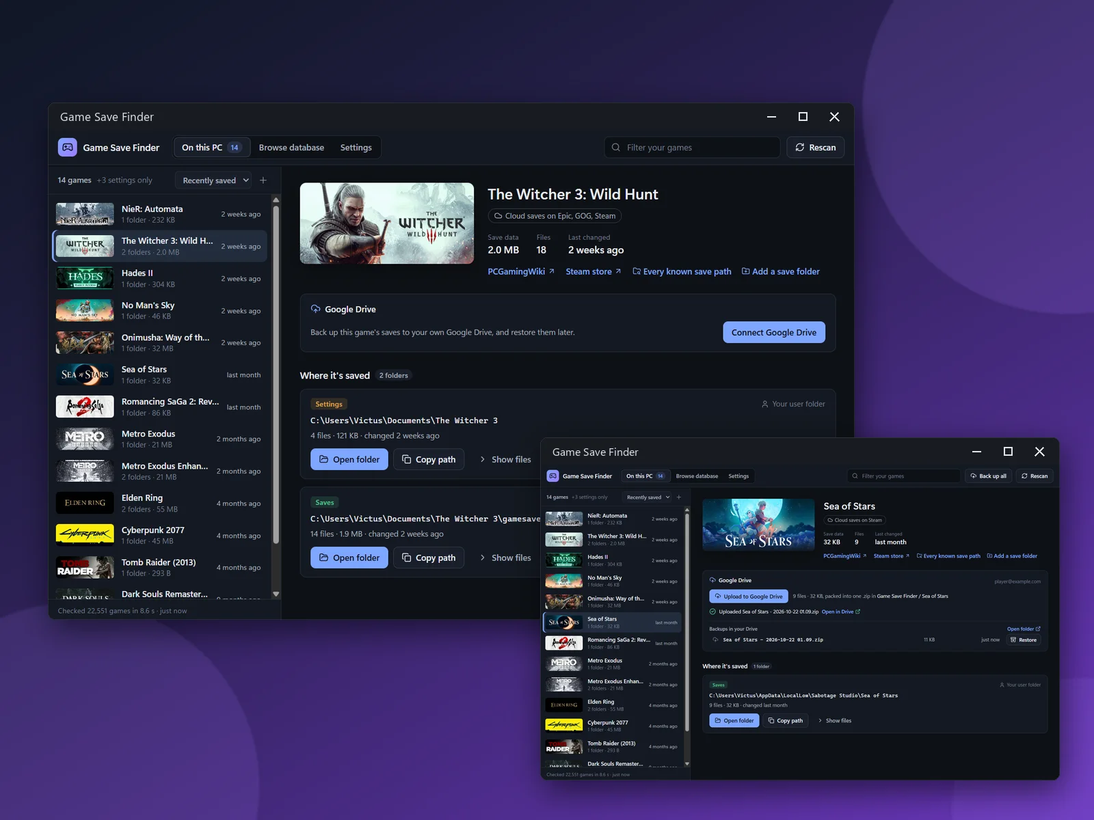This screenshot has width=1094, height=820.
Task: Click Upload to Google Drive button
Action: [x=749, y=597]
